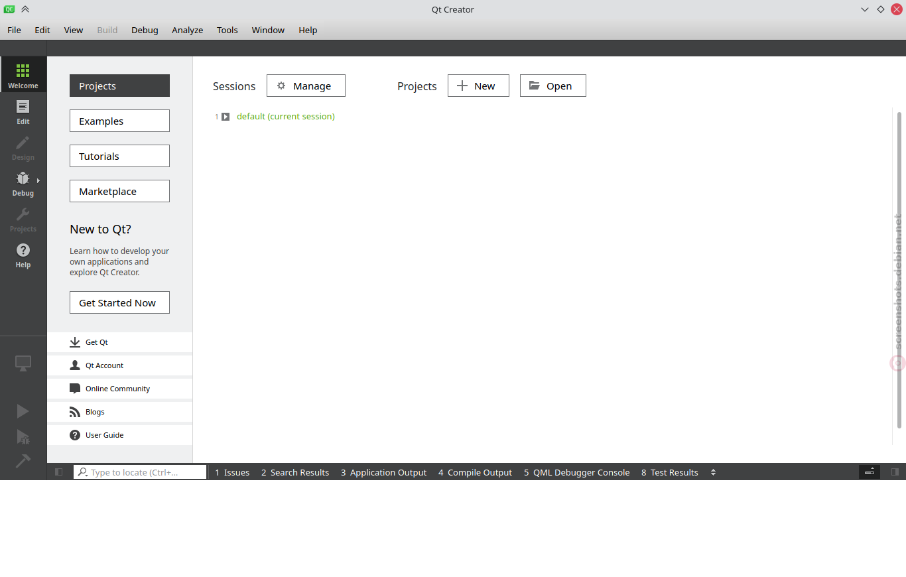Open the Tools menu
The height and width of the screenshot is (577, 906).
[x=227, y=30]
